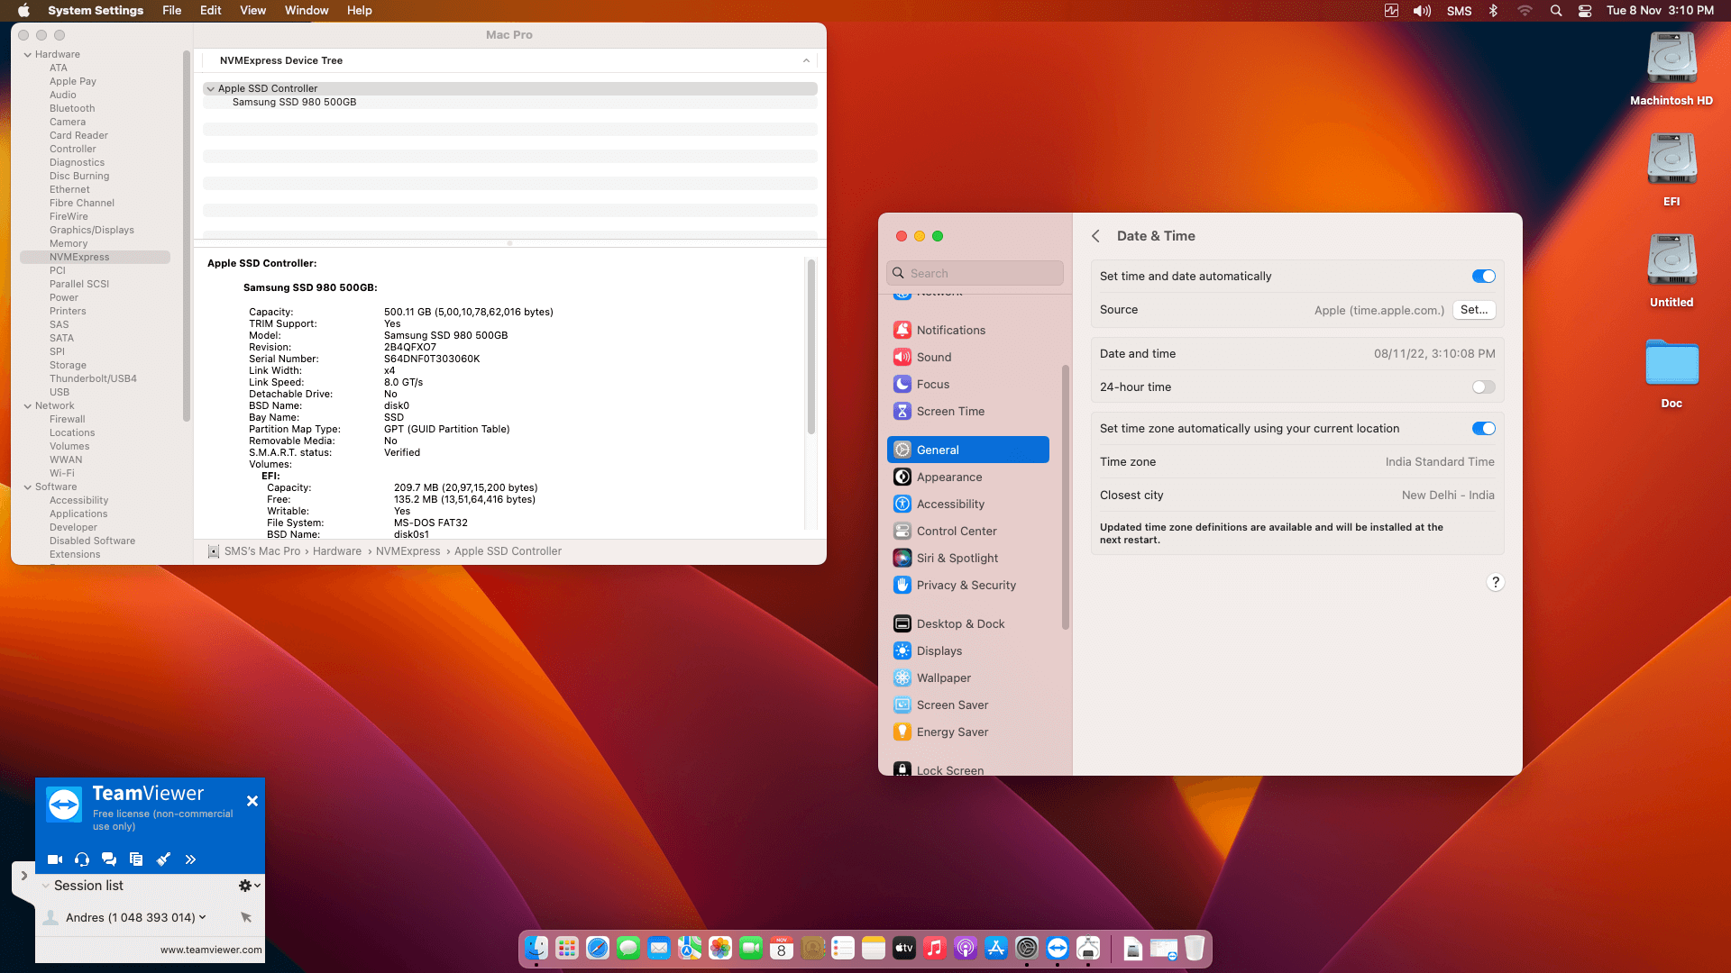Open the Help menu
The image size is (1731, 973).
point(360,11)
